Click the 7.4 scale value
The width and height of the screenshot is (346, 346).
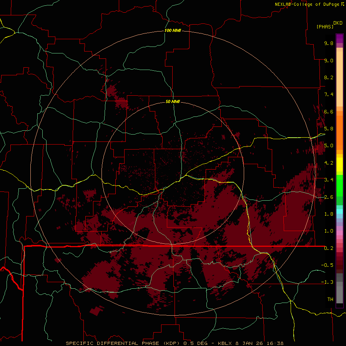[329, 95]
